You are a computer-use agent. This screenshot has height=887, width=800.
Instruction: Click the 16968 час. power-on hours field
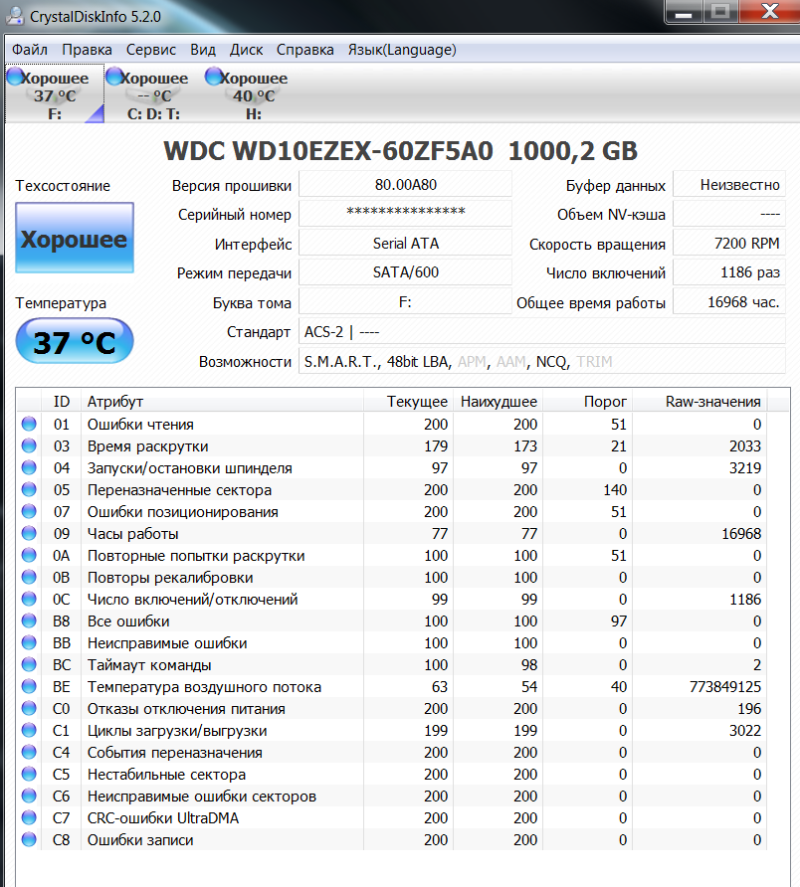(729, 302)
